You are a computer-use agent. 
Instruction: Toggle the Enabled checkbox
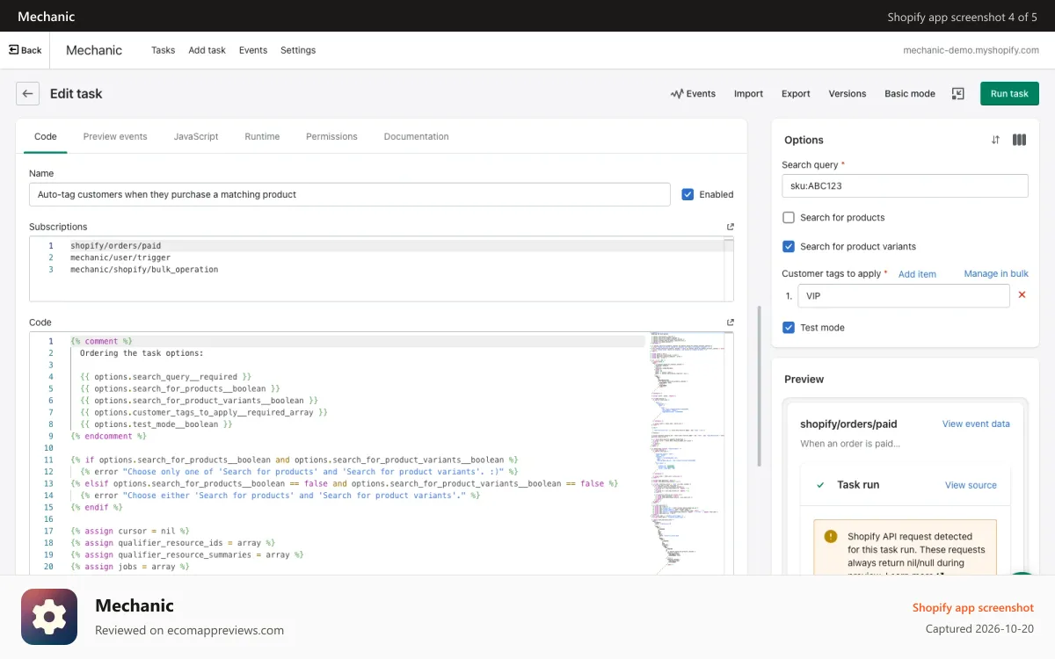[x=688, y=194]
